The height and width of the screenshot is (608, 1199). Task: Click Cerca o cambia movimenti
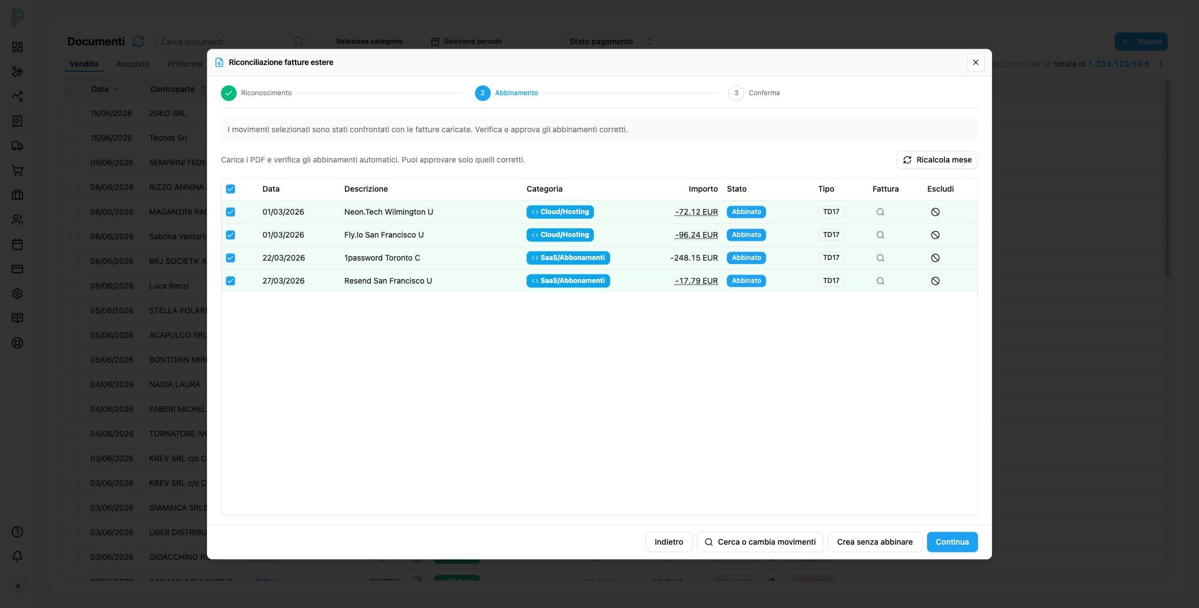tap(760, 542)
